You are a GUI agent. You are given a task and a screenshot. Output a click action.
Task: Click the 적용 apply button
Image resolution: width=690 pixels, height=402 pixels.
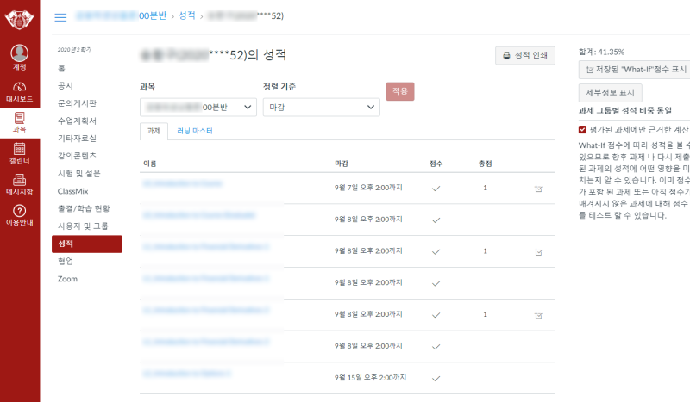(400, 91)
